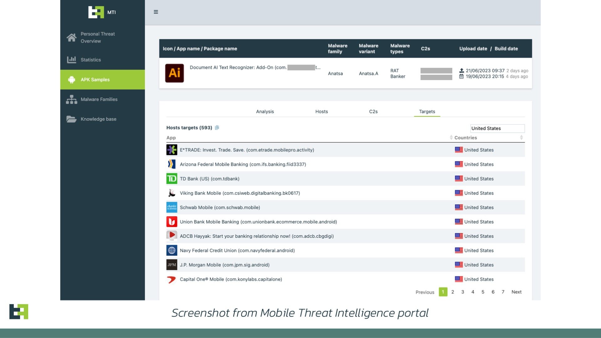Click the Arizona Federal app icon
Screen dimensions: 601x338
coord(172,164)
